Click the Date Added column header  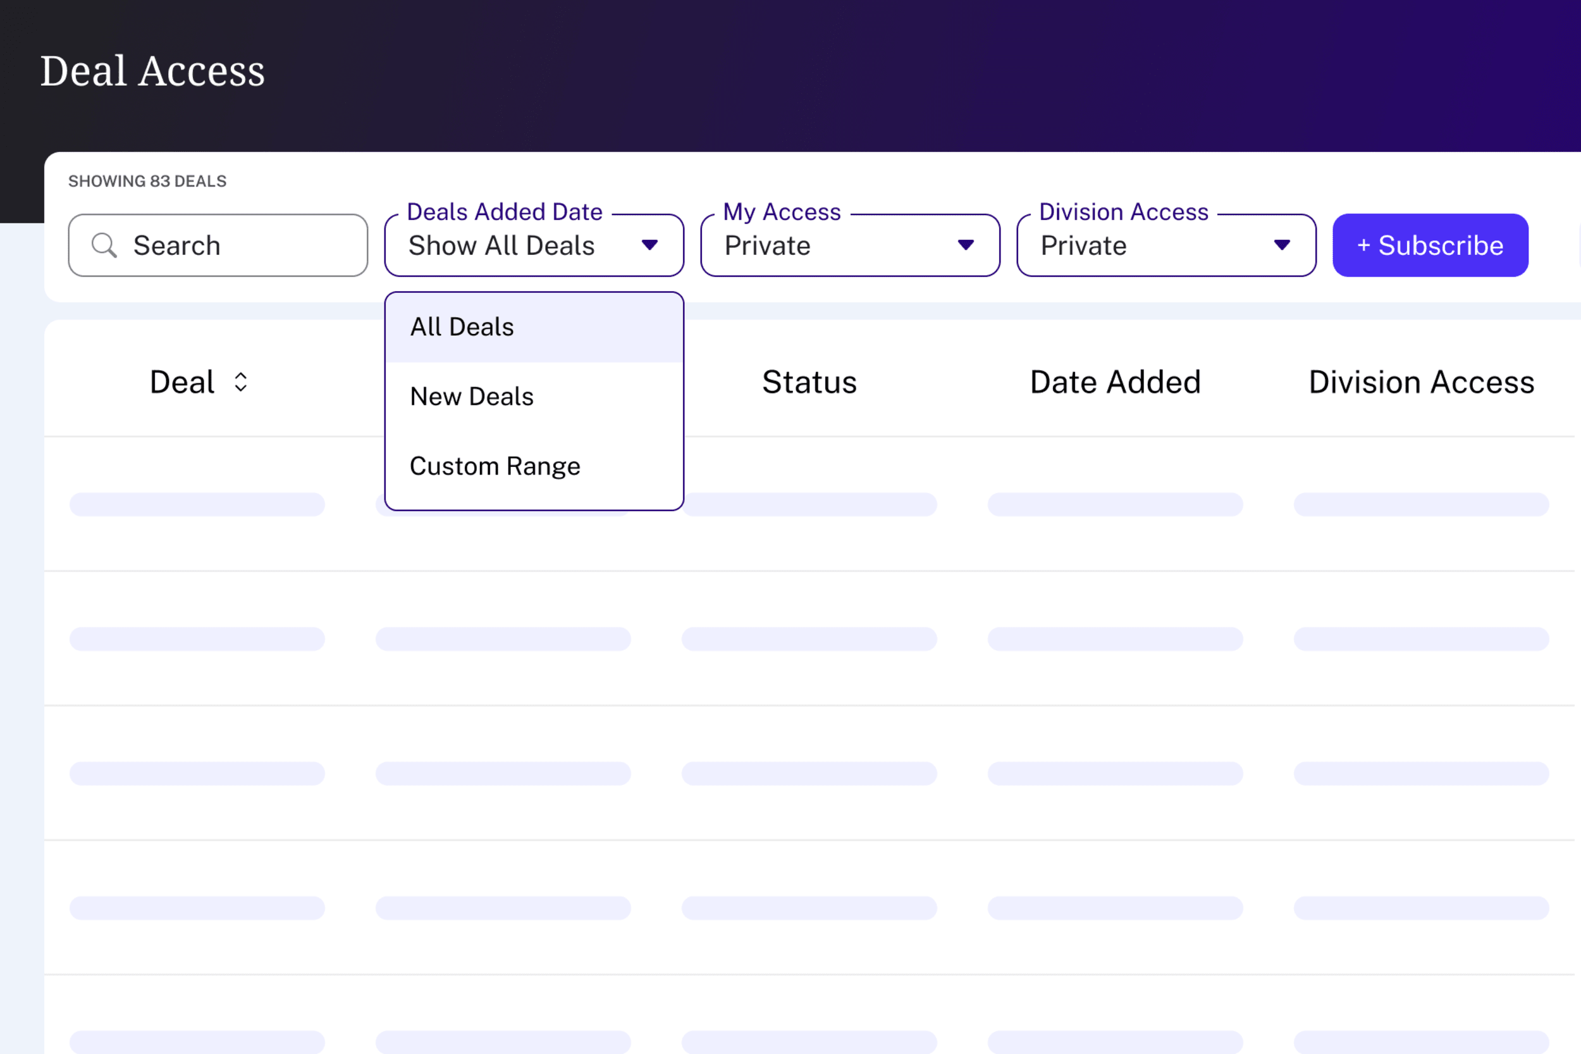[1115, 382]
